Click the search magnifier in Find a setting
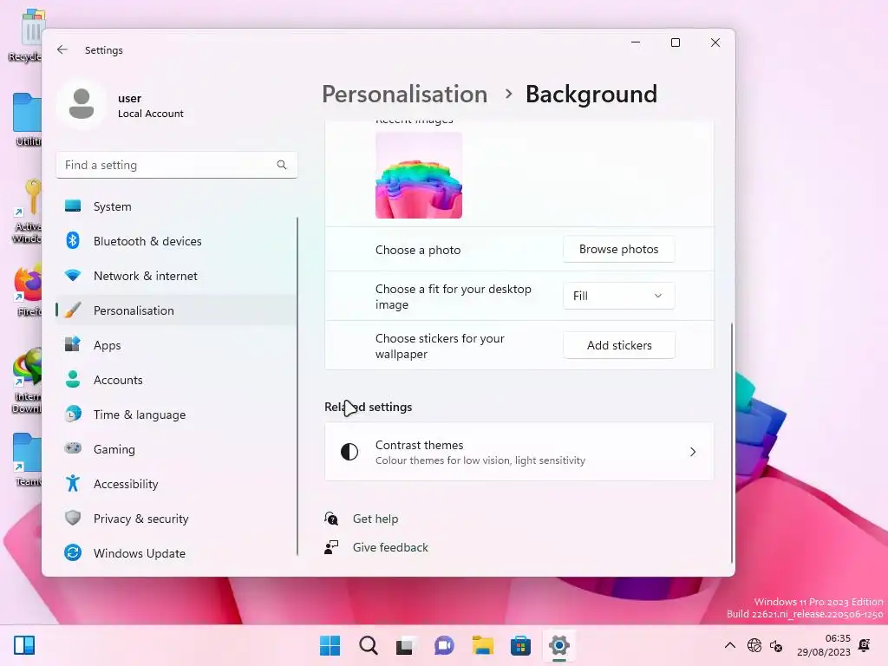Viewport: 888px width, 666px height. click(282, 165)
